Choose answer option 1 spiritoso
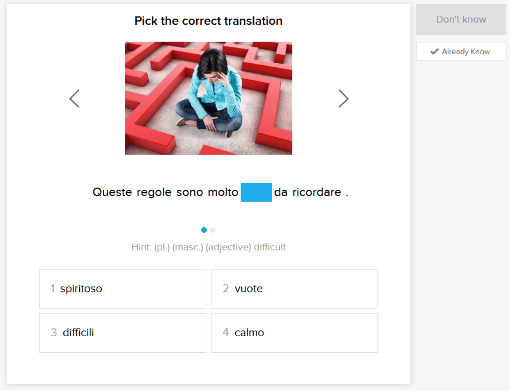Image resolution: width=510 pixels, height=391 pixels. [x=123, y=289]
